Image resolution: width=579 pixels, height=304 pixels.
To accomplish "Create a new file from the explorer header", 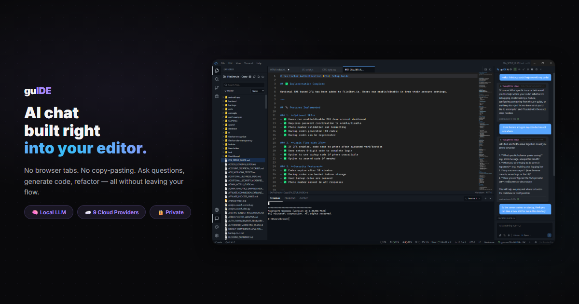I will [259, 77].
